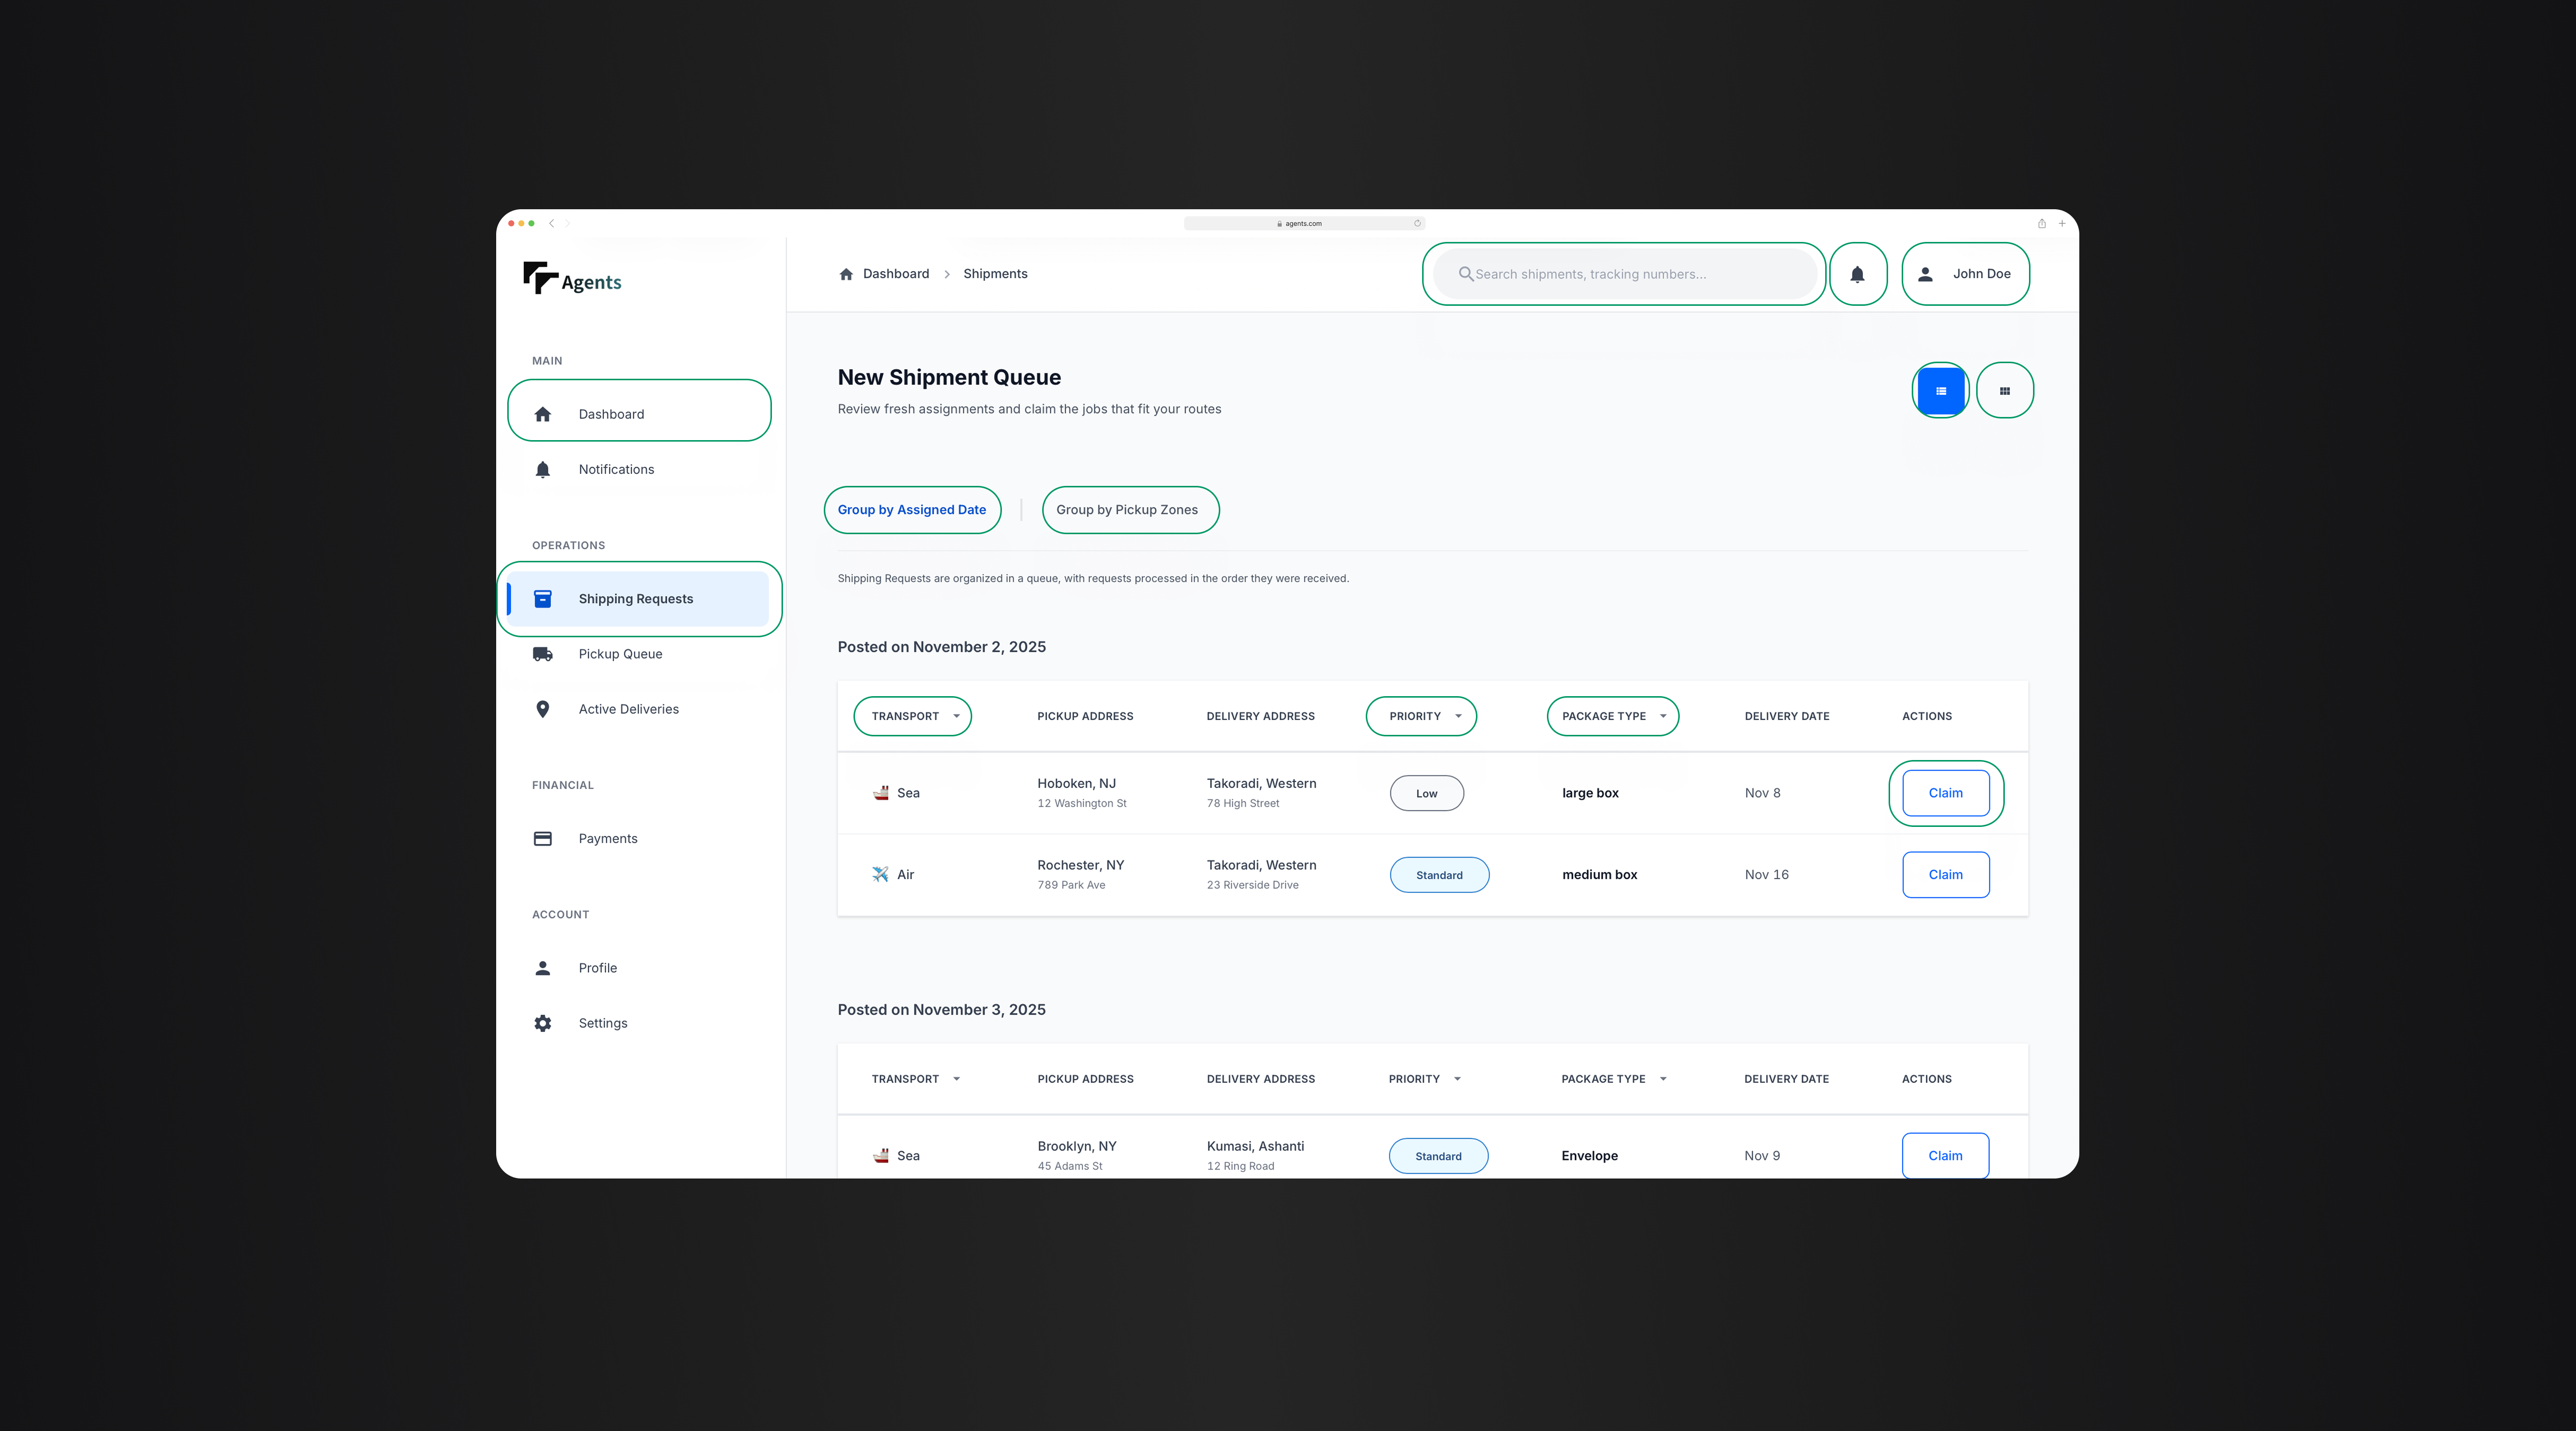The image size is (2576, 1431).
Task: Expand the Priority filter options
Action: click(1421, 715)
